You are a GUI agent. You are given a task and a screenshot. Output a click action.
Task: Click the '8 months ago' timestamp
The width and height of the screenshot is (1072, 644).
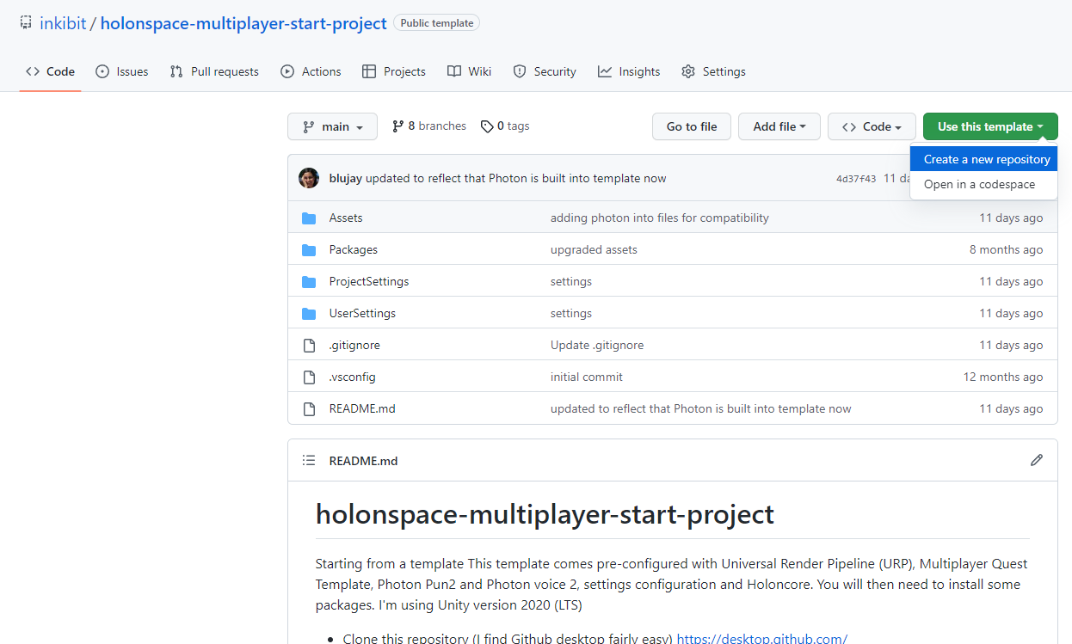1006,249
